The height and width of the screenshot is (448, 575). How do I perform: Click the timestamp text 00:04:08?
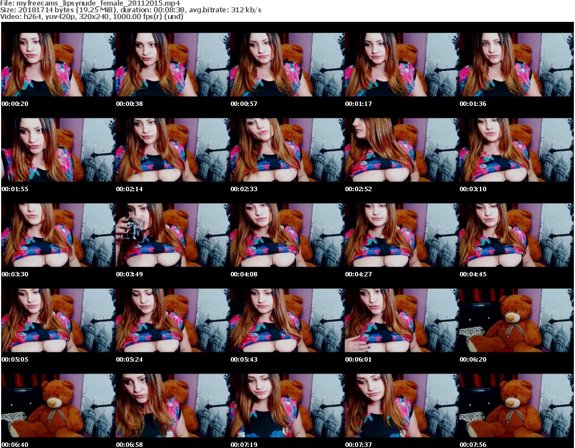tap(244, 274)
